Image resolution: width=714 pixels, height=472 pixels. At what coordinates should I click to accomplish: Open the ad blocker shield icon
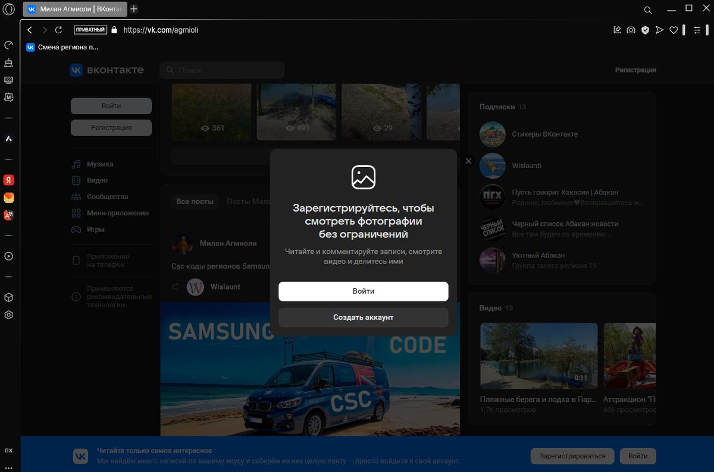(645, 30)
